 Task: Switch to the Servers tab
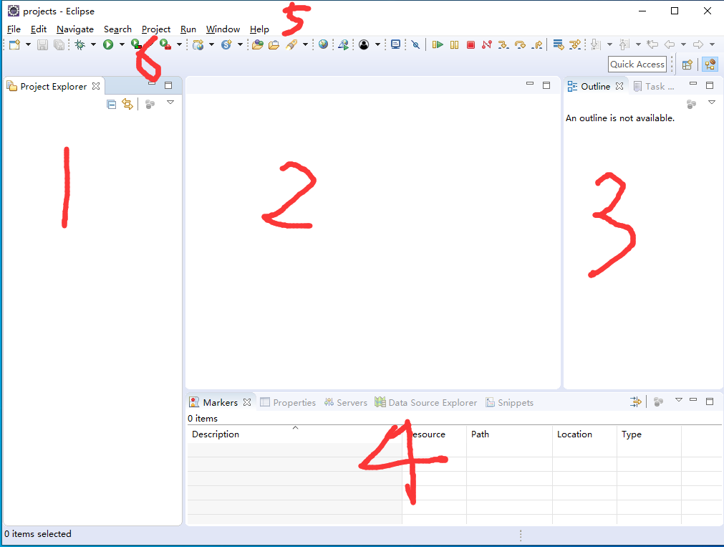pyautogui.click(x=346, y=403)
